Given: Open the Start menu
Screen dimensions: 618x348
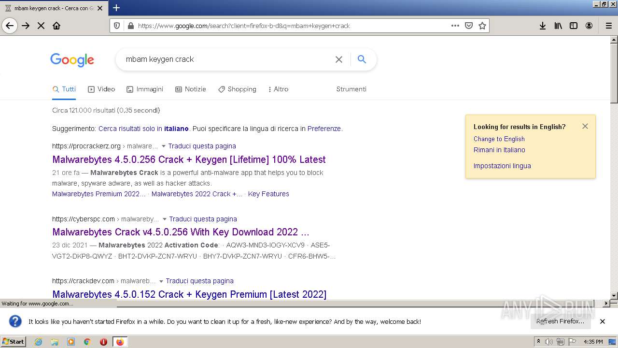Looking at the screenshot, I should click(x=13, y=342).
